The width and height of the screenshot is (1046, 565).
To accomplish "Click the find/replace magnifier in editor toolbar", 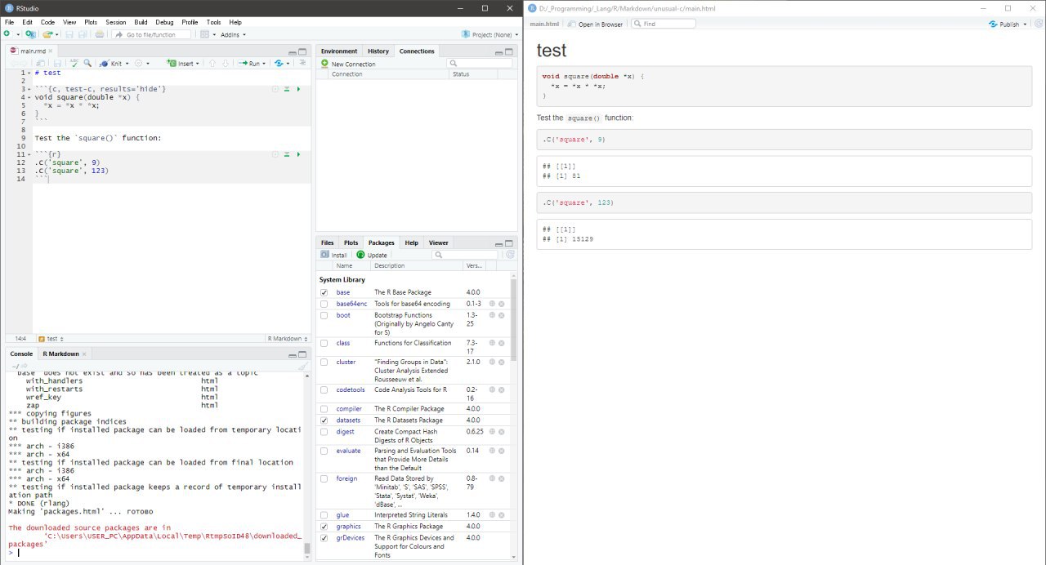I will click(x=87, y=63).
